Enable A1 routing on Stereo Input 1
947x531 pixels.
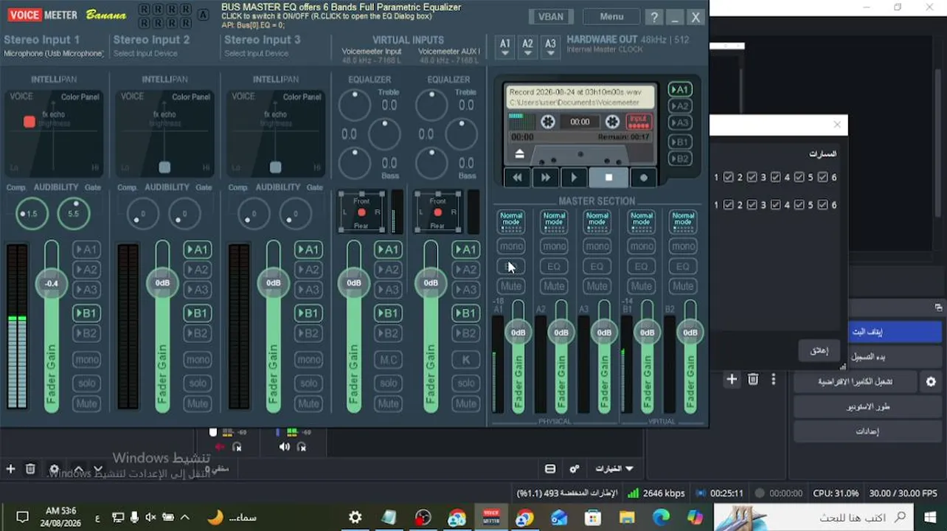(86, 250)
